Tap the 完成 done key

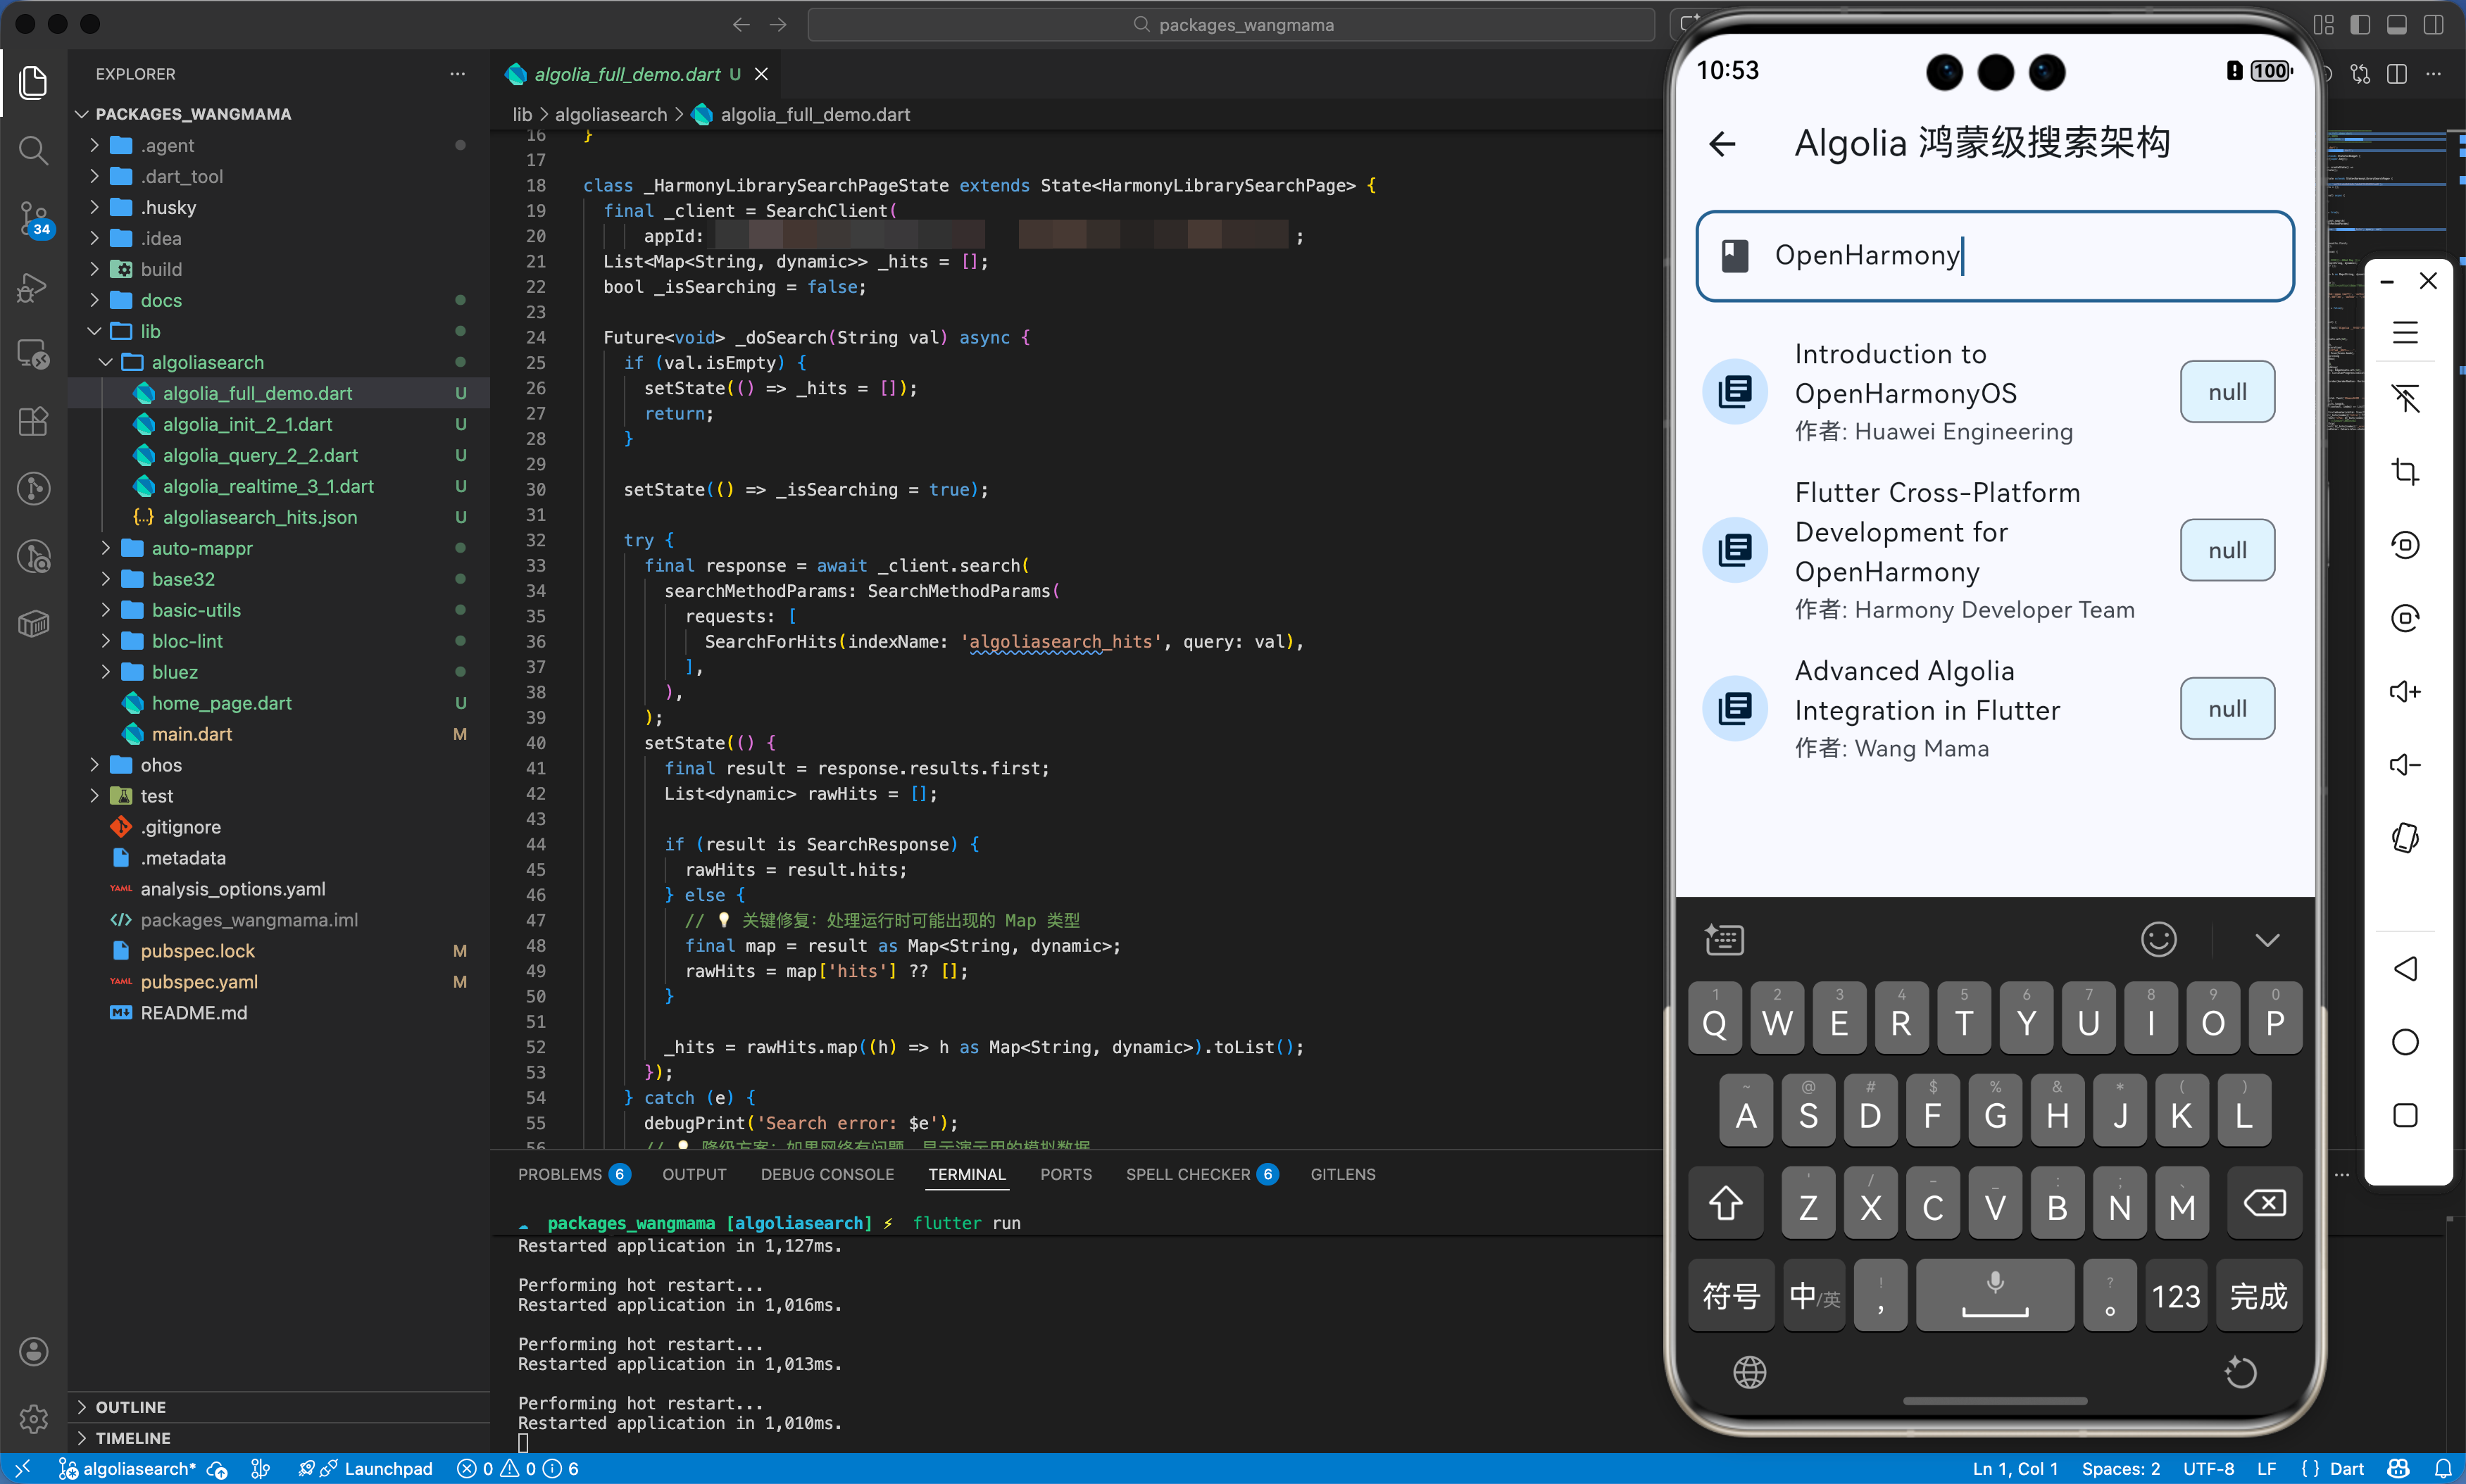[x=2258, y=1296]
